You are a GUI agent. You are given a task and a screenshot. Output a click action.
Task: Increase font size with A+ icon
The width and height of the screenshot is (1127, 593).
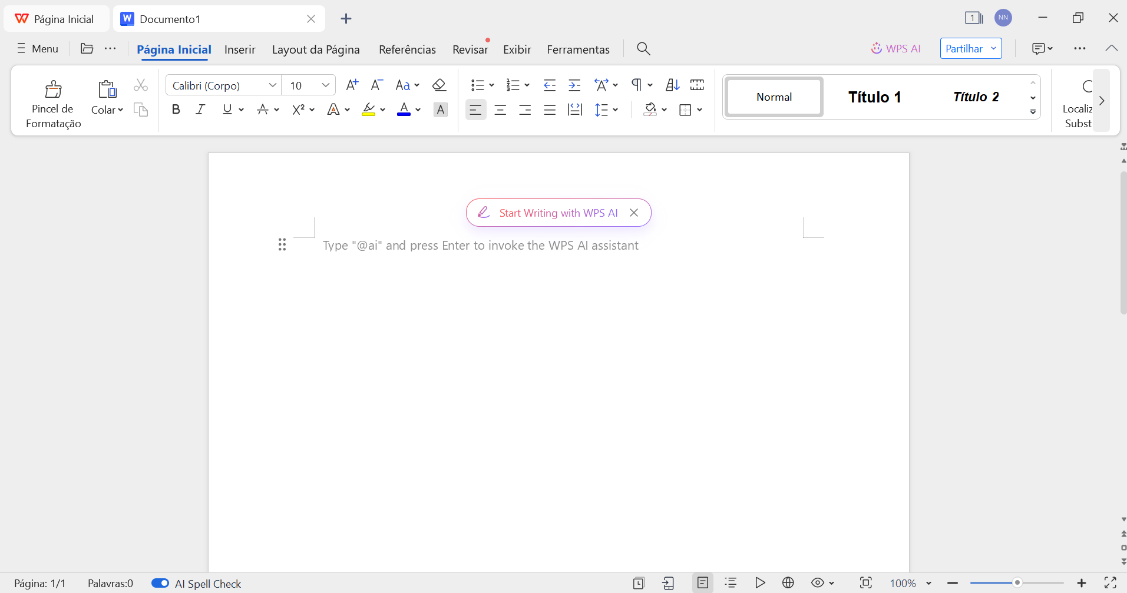tap(352, 85)
